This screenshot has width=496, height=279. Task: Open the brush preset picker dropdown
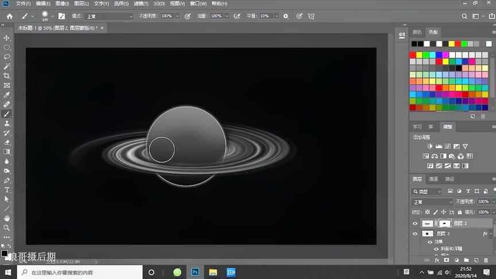(x=53, y=16)
